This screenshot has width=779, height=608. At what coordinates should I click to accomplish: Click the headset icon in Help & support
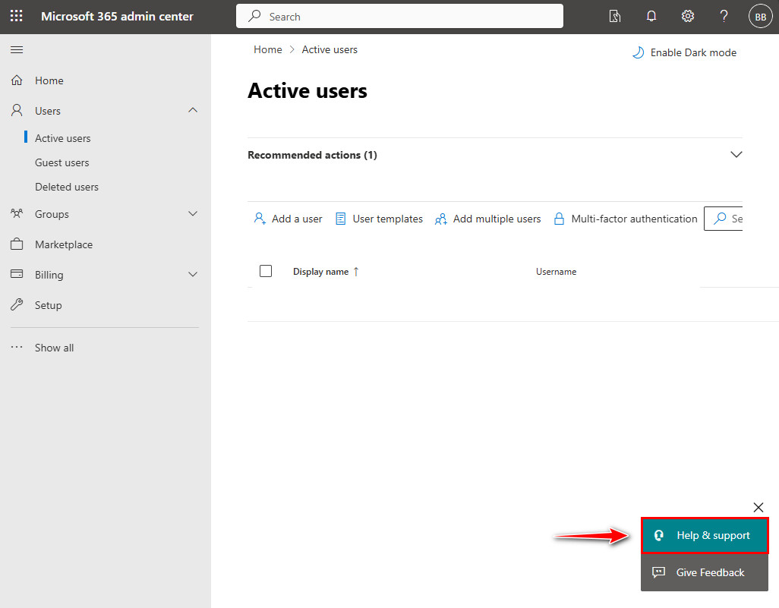(x=659, y=535)
